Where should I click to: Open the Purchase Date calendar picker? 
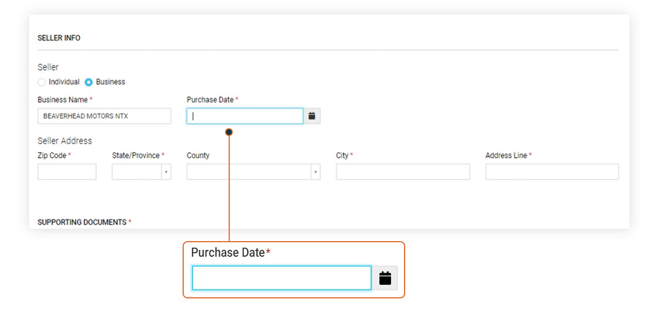[x=312, y=116]
